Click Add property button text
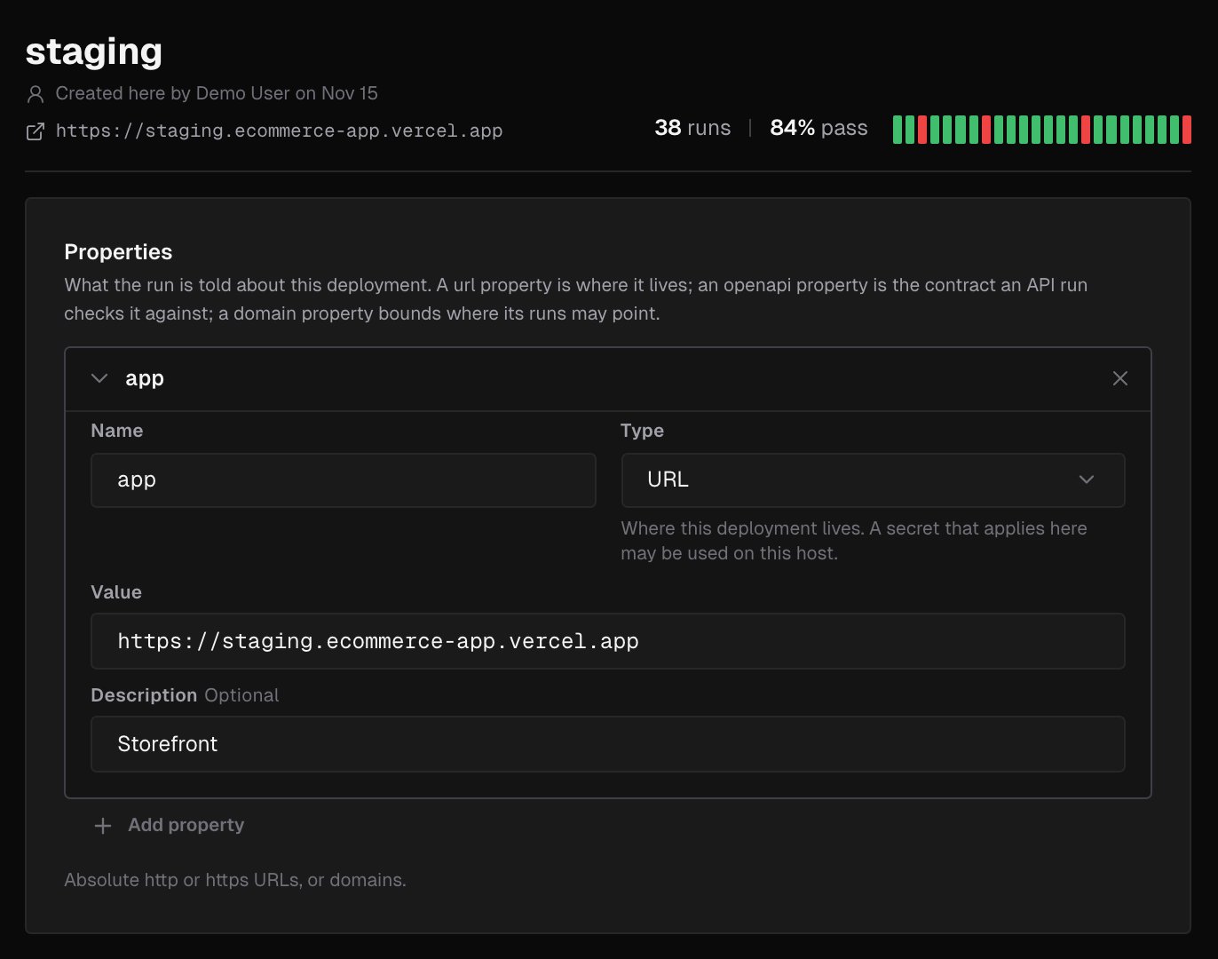This screenshot has height=959, width=1218. tap(186, 825)
